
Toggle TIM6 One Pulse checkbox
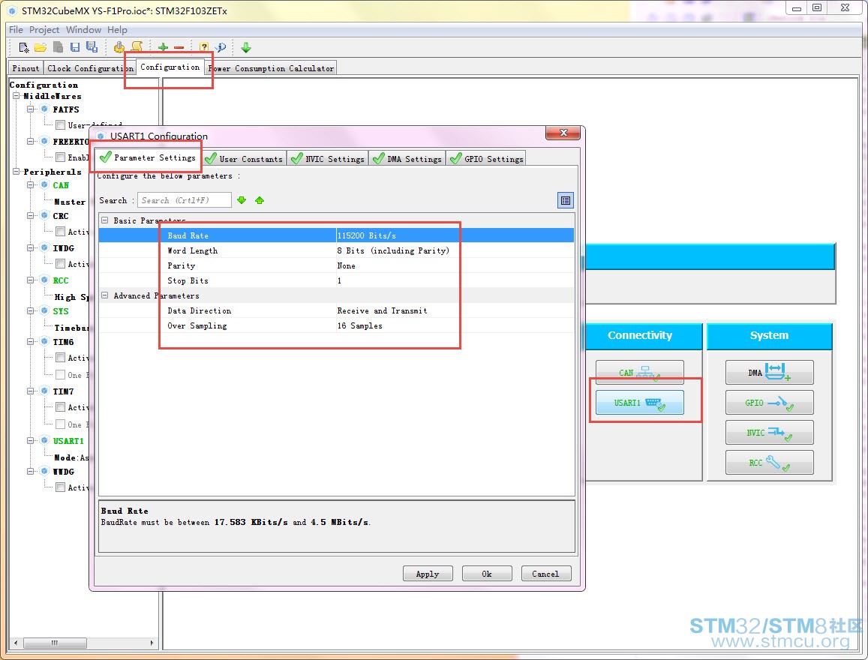tap(60, 374)
